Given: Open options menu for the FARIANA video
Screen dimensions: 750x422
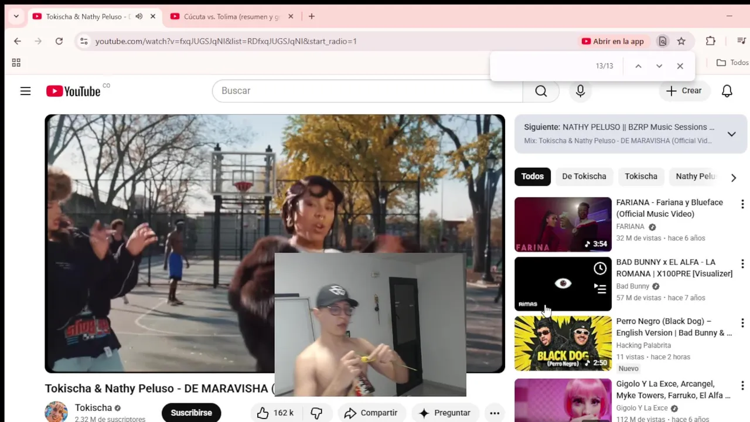Looking at the screenshot, I should pyautogui.click(x=742, y=204).
